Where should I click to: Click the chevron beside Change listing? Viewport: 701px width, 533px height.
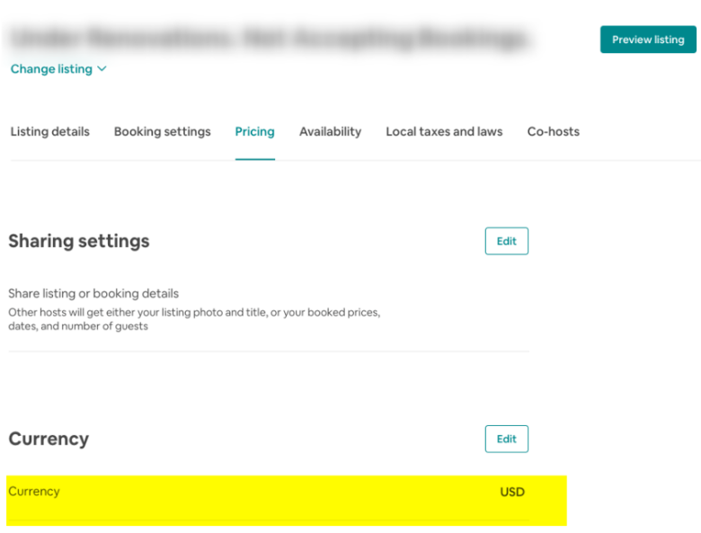[x=102, y=69]
